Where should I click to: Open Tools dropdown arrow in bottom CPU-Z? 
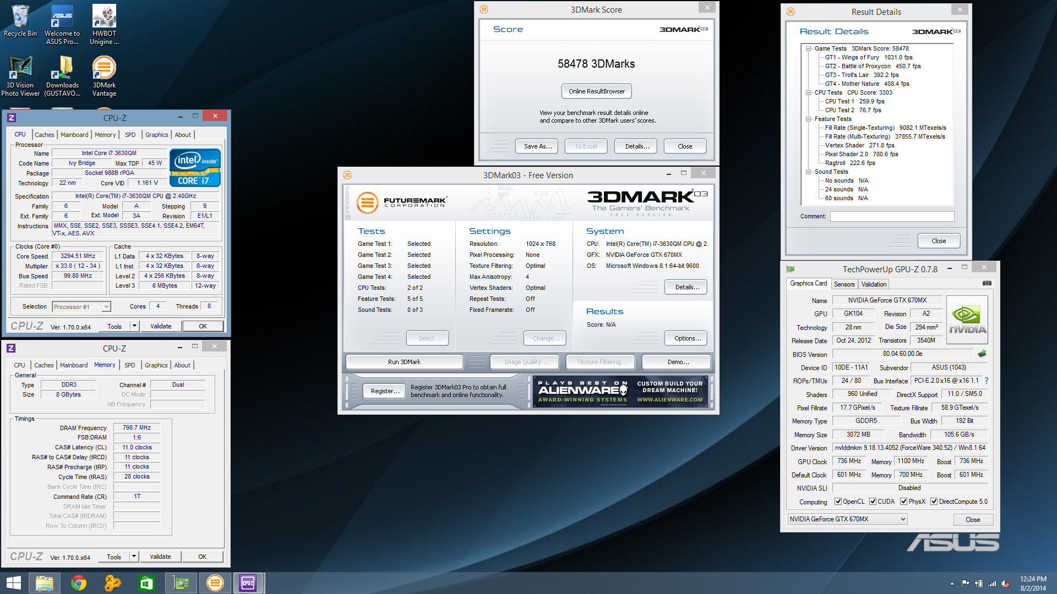point(134,557)
